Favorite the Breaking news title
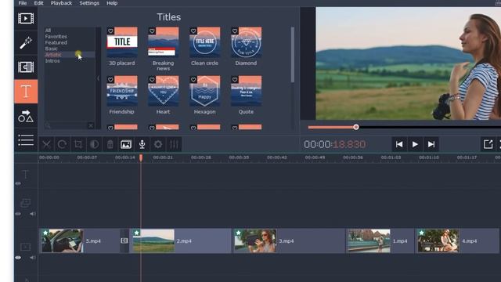Viewport: 501px width, 282px height. [152, 31]
